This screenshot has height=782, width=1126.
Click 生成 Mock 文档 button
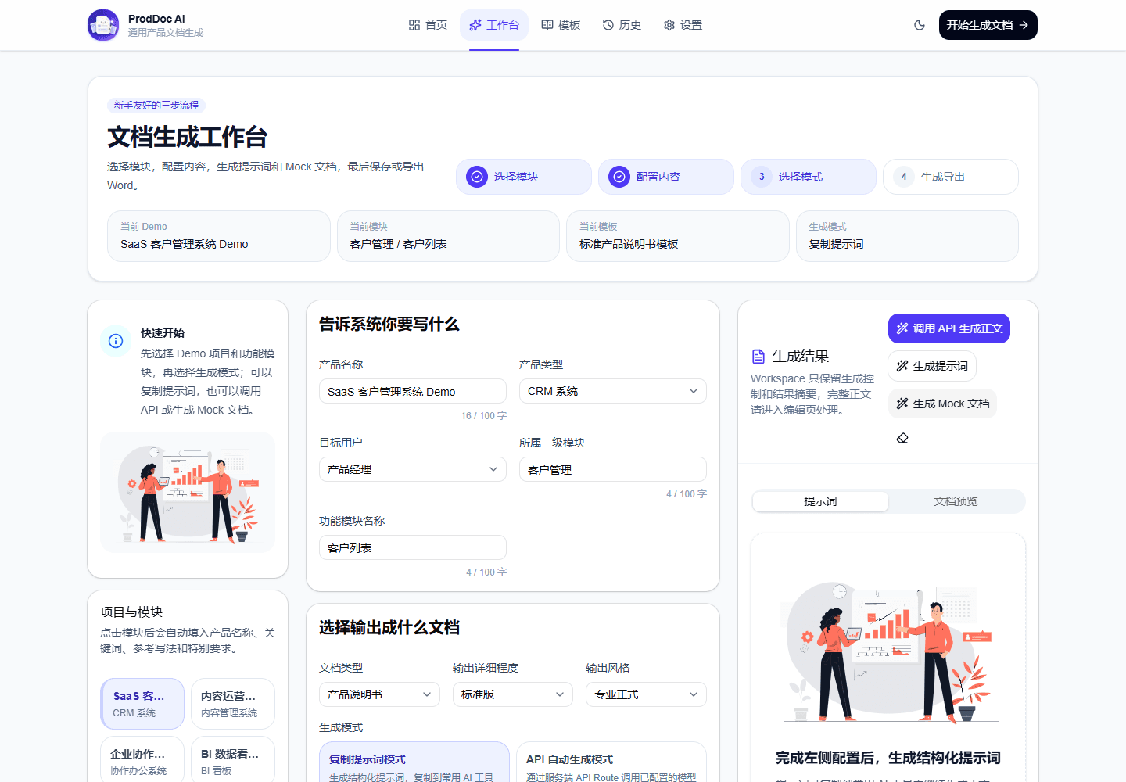942,404
